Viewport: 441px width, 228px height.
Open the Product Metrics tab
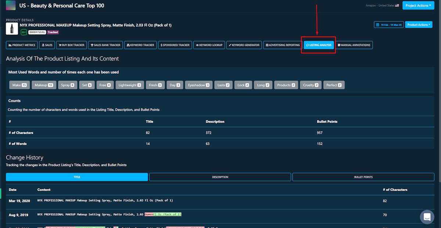(22, 45)
